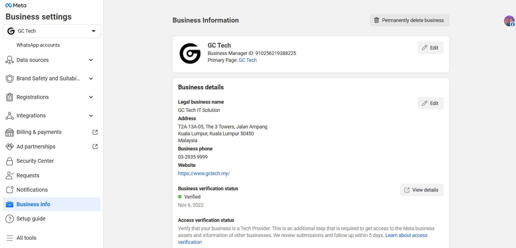Select the Business info menu item
Viewport: 516px width, 248px height.
(x=52, y=204)
